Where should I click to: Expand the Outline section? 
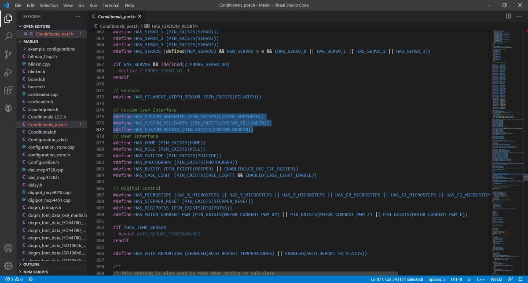[x=31, y=265]
